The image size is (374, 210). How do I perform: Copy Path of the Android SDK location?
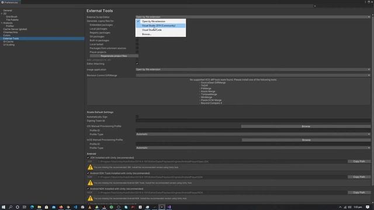click(x=359, y=177)
